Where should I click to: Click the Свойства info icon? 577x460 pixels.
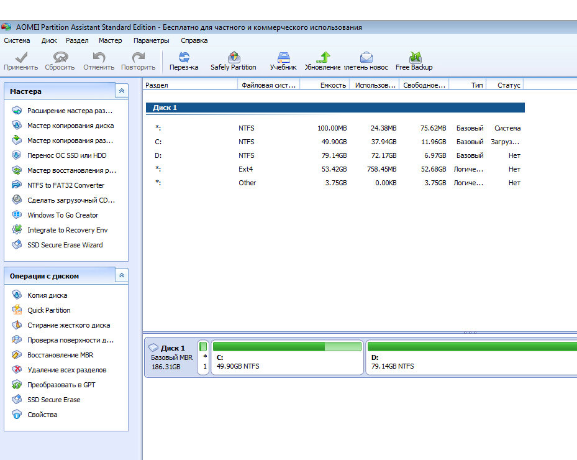(17, 414)
